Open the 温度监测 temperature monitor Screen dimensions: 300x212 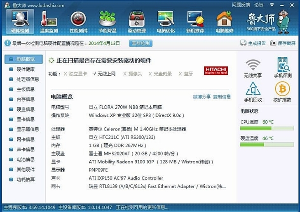coord(49,21)
